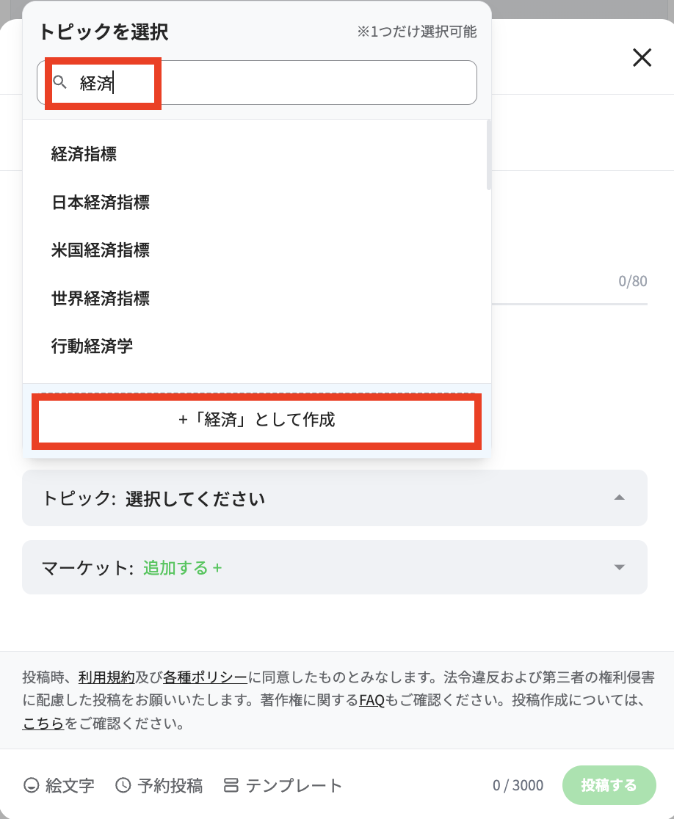The width and height of the screenshot is (674, 819).
Task: Create new topic as 経済
Action: 256,421
